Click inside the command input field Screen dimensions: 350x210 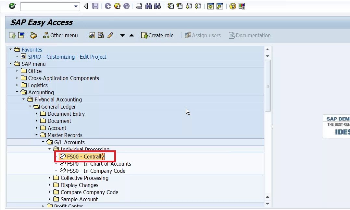tap(47, 6)
